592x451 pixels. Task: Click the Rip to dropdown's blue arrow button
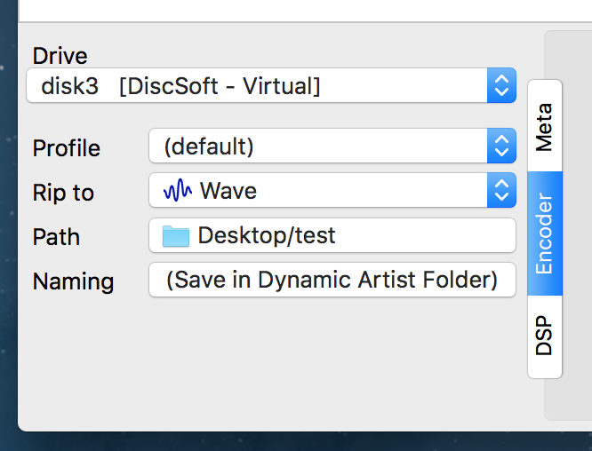click(x=501, y=190)
